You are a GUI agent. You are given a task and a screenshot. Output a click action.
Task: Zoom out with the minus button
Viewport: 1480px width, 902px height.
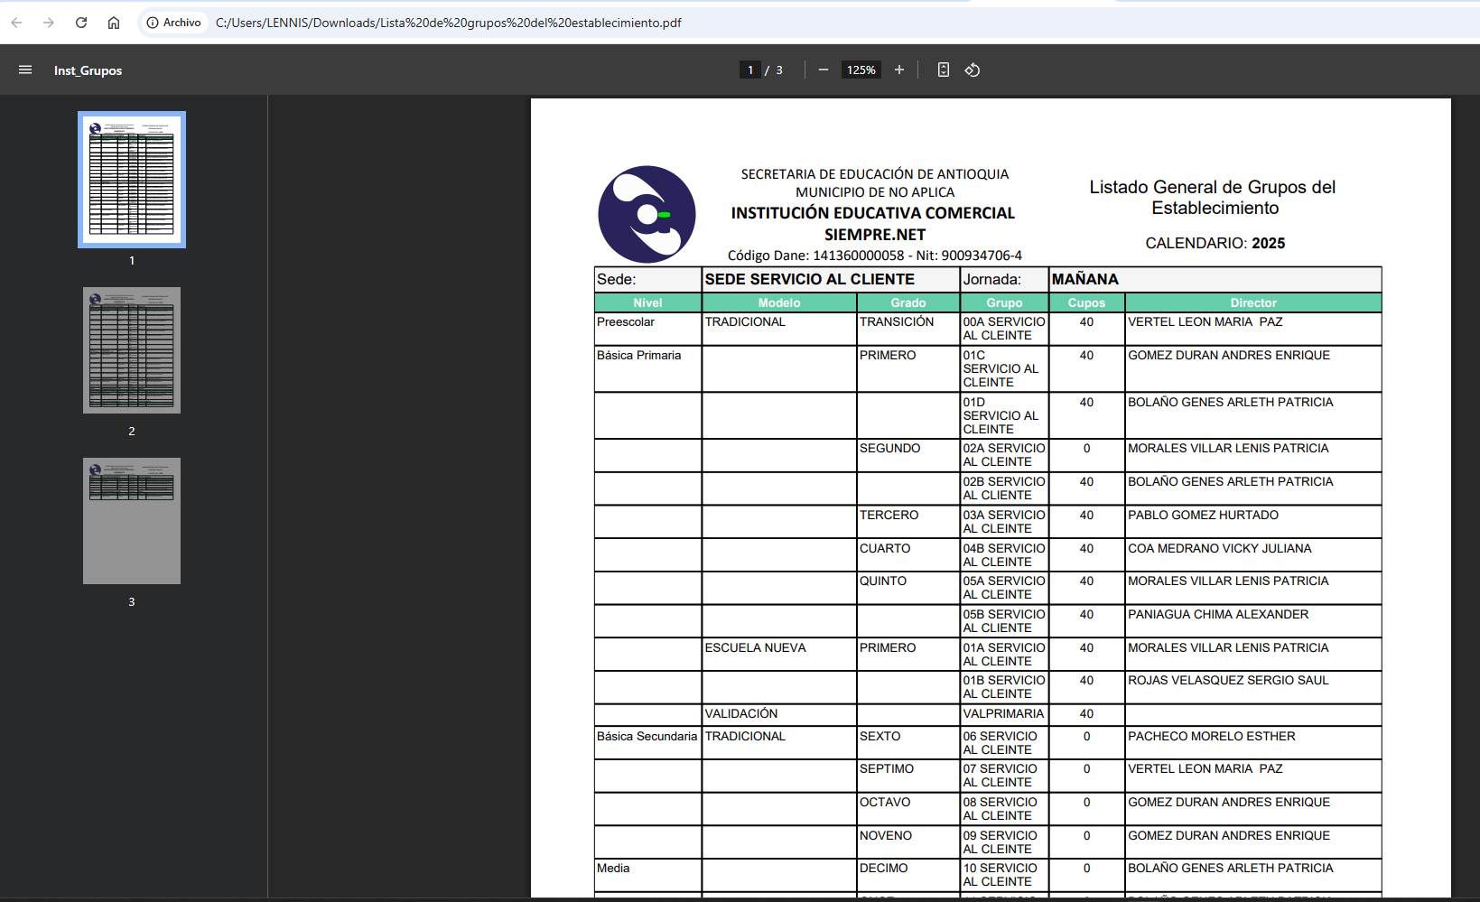tap(824, 70)
